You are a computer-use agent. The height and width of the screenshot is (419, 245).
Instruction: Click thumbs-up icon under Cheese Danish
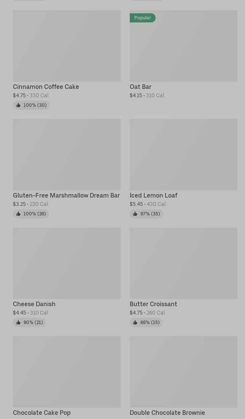(x=18, y=323)
